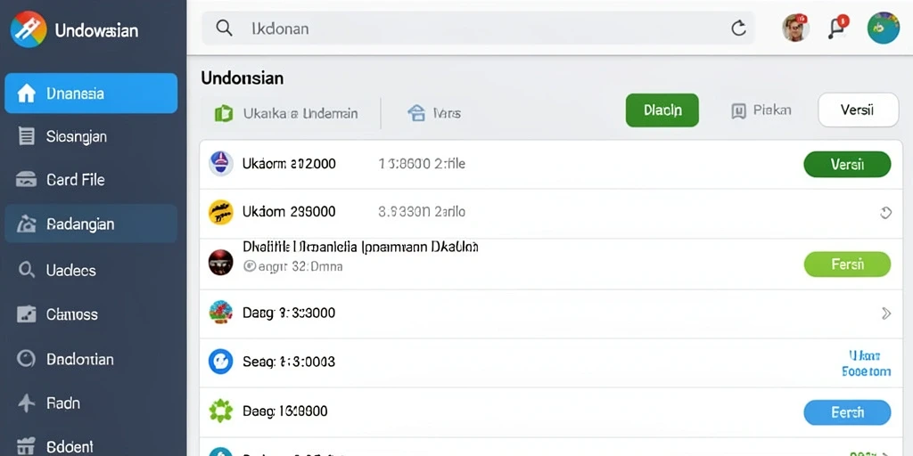This screenshot has height=456, width=913.
Task: Click the Piekan bookmark icon
Action: coord(738,111)
